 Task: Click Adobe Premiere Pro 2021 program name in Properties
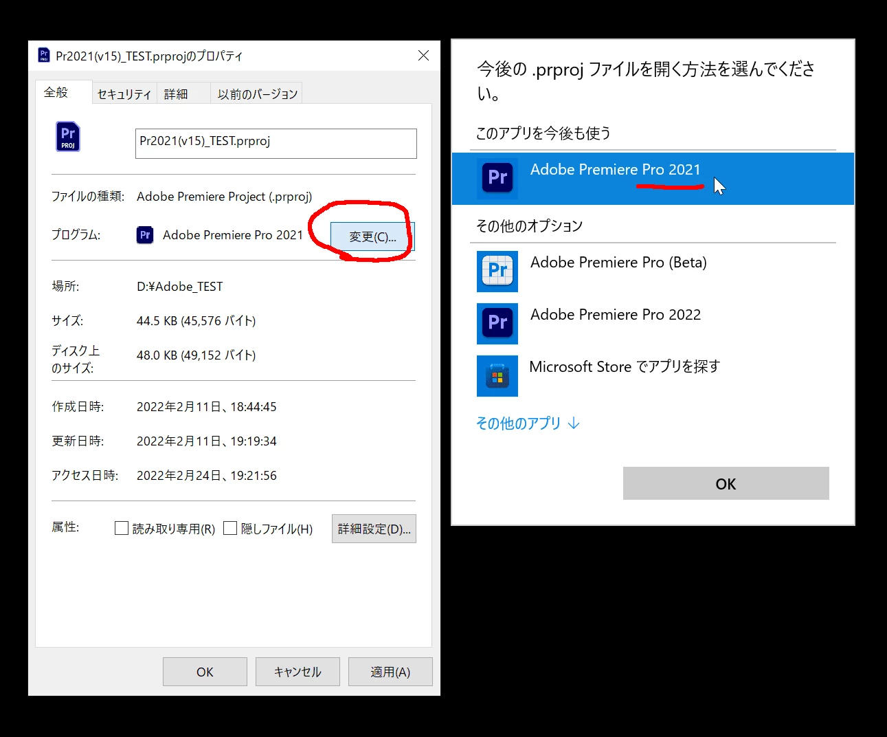(233, 235)
